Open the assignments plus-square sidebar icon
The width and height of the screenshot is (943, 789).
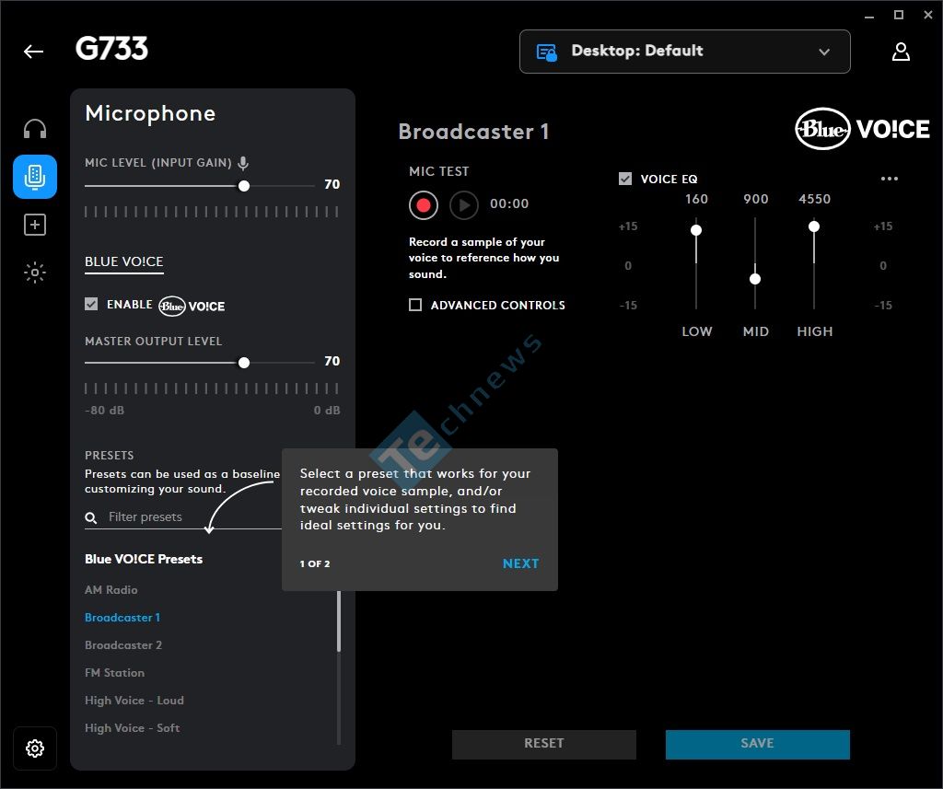tap(35, 225)
